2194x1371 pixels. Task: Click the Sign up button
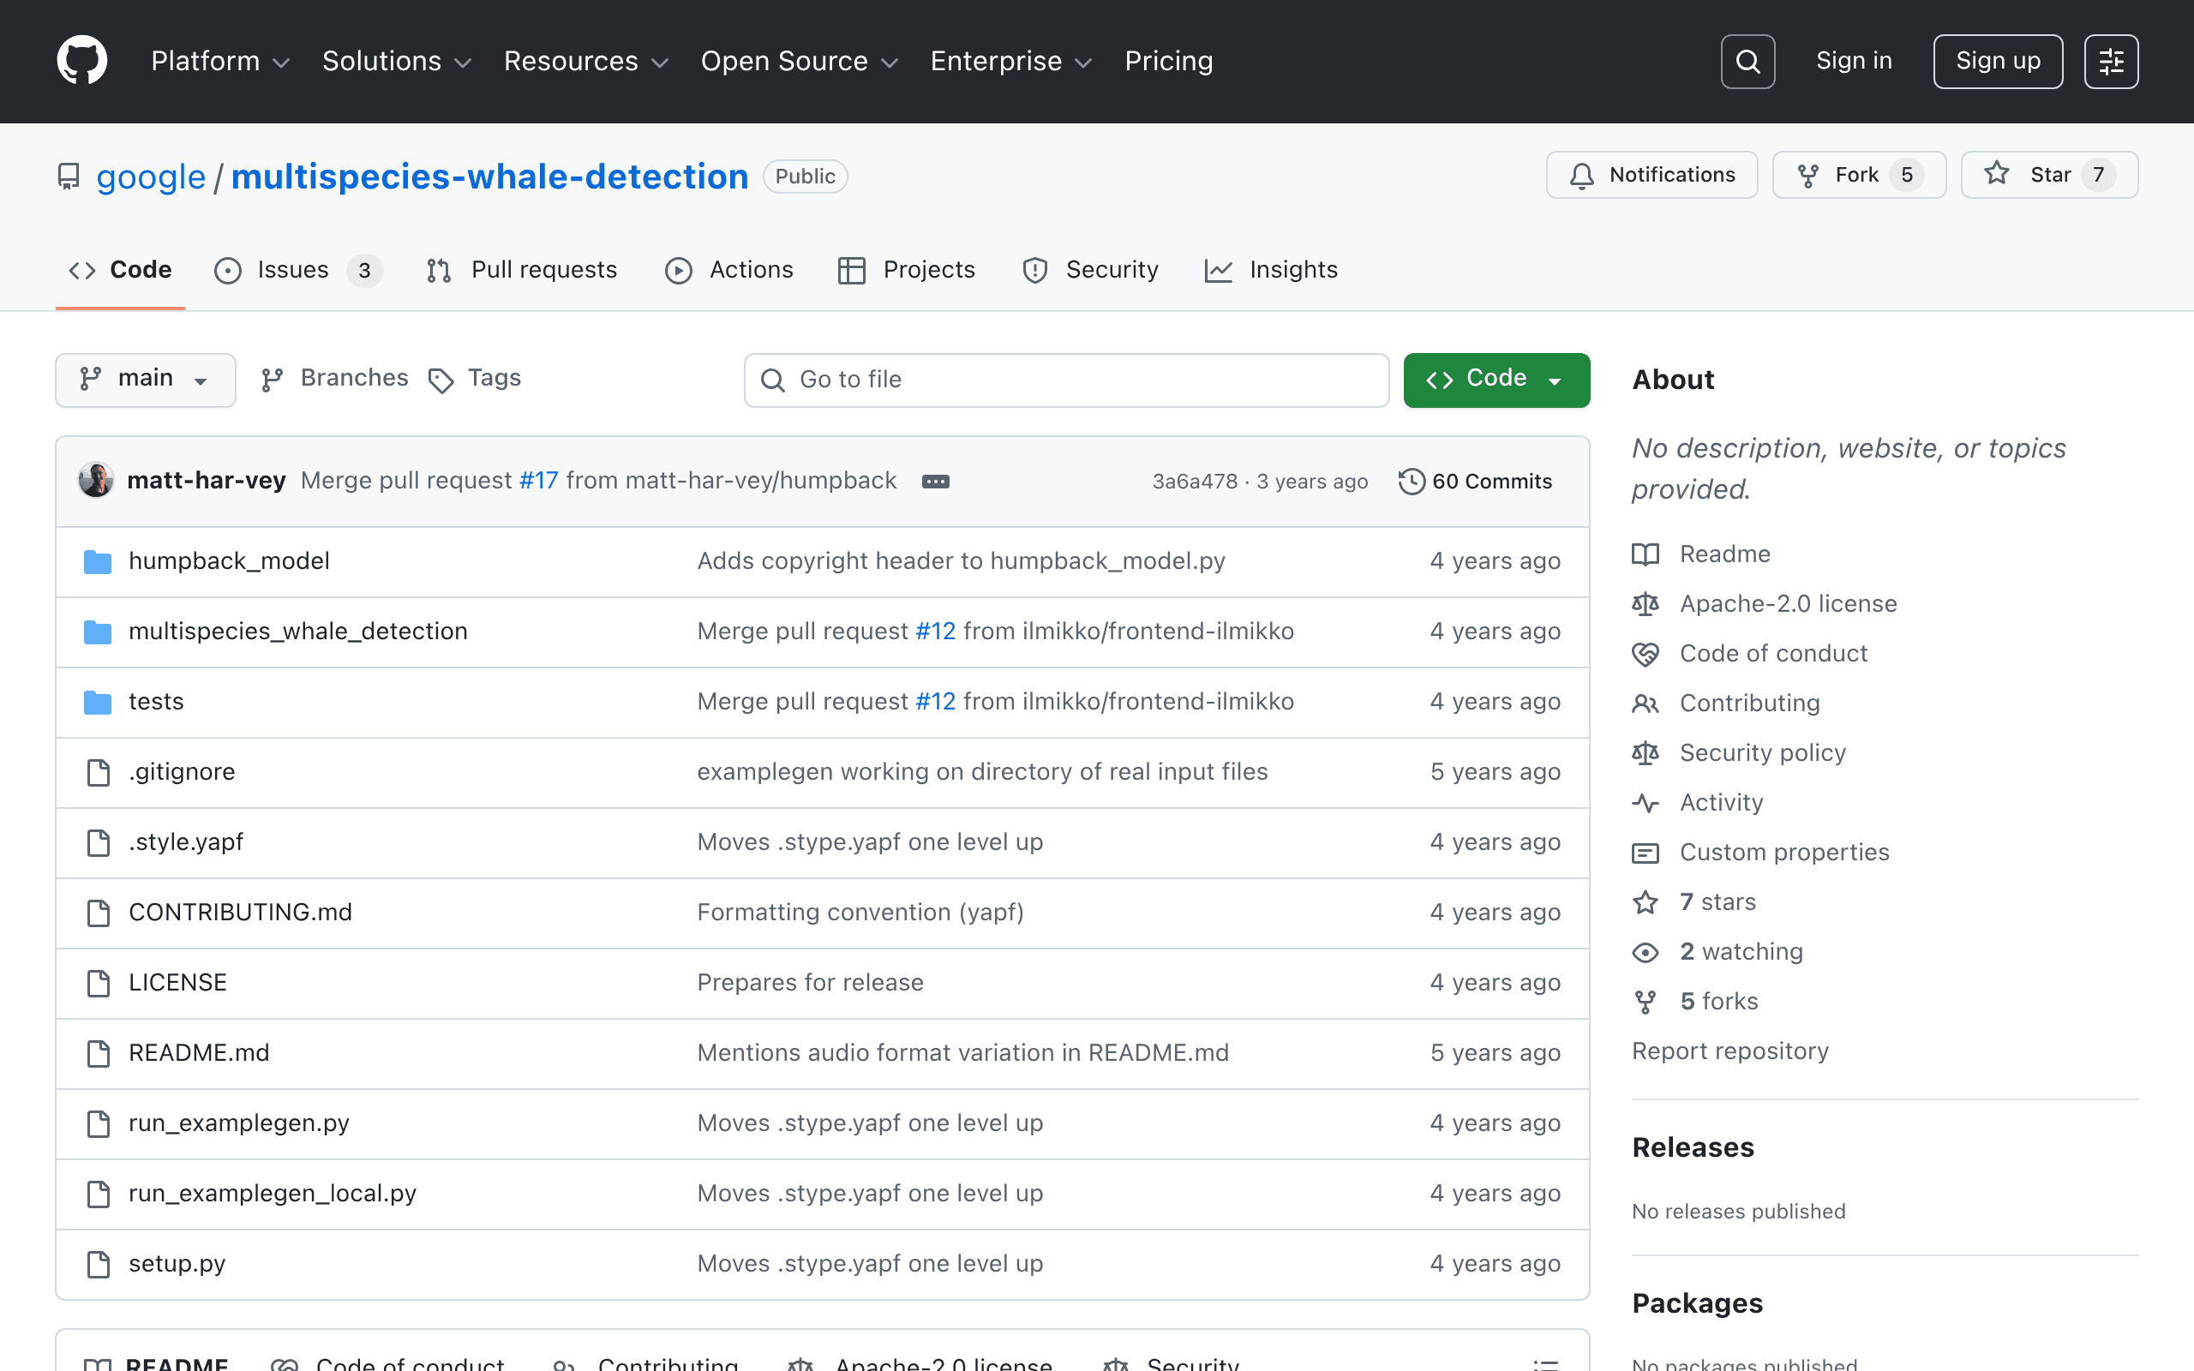tap(1999, 62)
